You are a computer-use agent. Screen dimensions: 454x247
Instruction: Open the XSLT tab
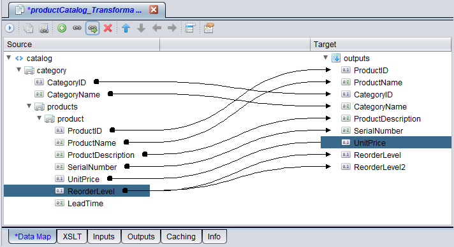[72, 237]
